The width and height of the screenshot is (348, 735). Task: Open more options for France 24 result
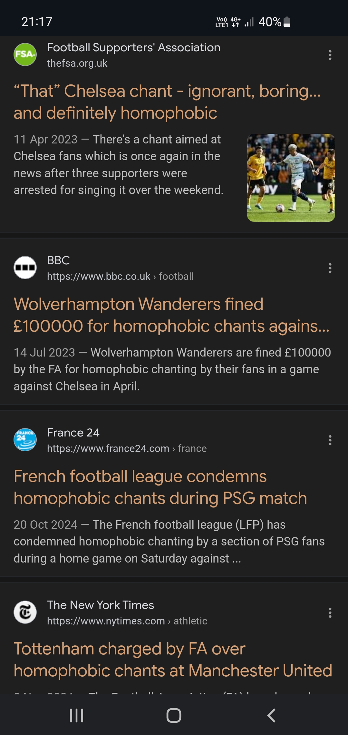pos(330,440)
